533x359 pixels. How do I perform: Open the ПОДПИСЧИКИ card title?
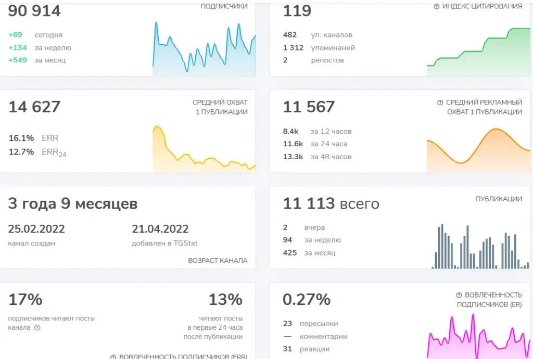pos(224,6)
